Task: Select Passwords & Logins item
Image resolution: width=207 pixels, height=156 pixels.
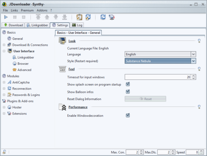Action: pos(24,95)
